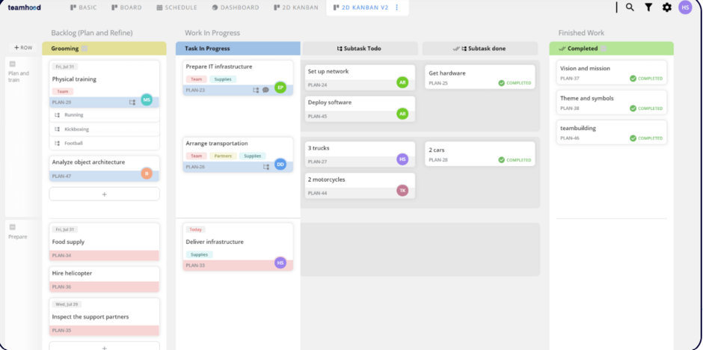Viewport: 703px width, 350px height.
Task: Open the search magnifier icon
Action: [630, 7]
